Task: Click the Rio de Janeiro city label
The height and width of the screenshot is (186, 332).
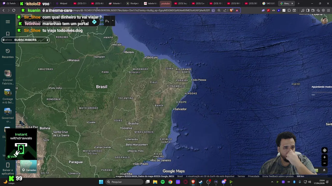Action: (161, 160)
